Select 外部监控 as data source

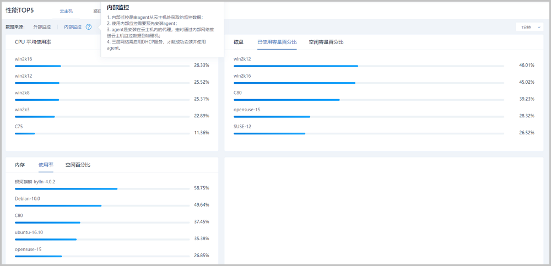tap(42, 27)
